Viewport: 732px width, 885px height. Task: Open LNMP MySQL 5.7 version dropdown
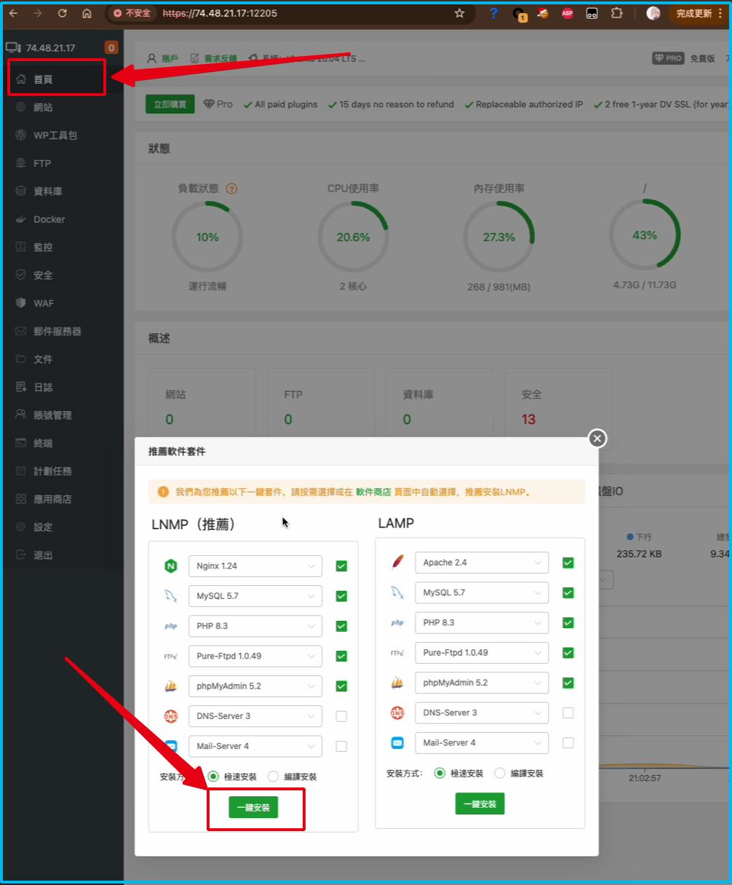[x=255, y=596]
